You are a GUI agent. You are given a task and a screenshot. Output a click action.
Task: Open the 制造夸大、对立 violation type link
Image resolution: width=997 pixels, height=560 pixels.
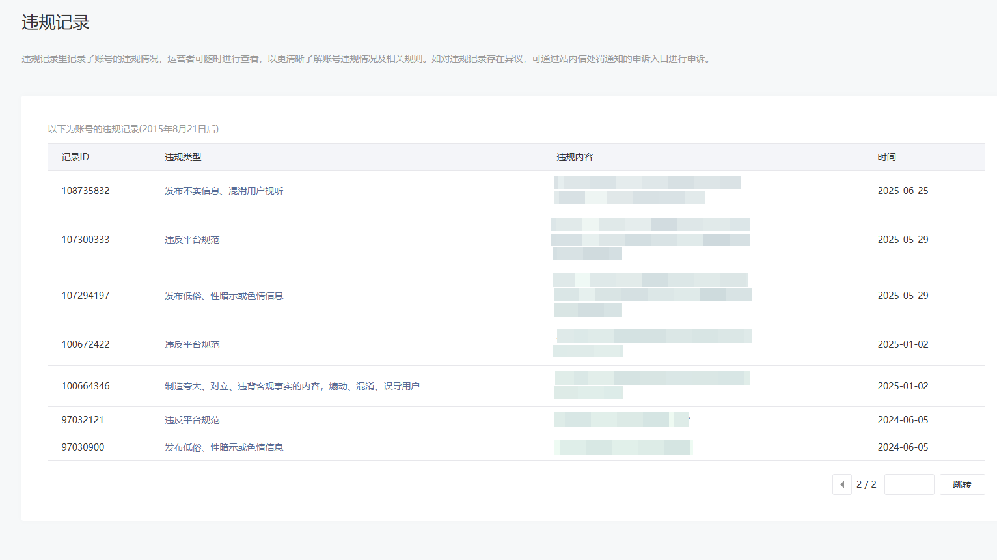point(292,386)
